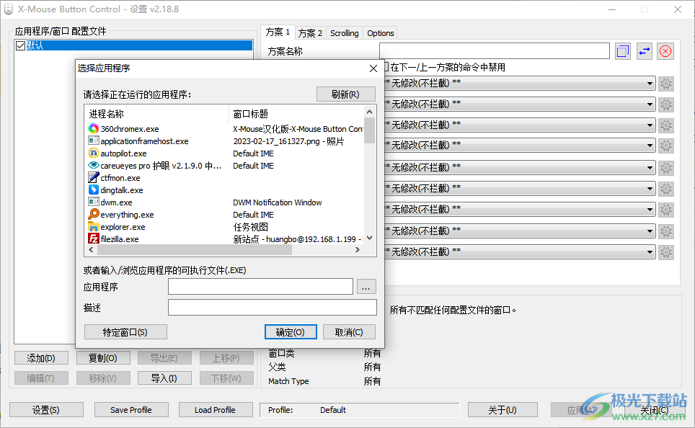
Task: Click the 确定(O) button
Action: pyautogui.click(x=291, y=332)
